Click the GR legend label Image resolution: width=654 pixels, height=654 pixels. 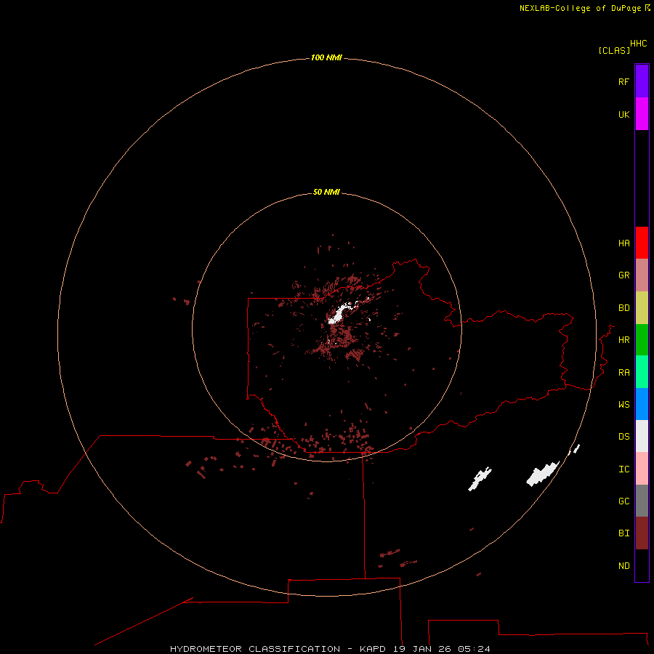pos(623,275)
